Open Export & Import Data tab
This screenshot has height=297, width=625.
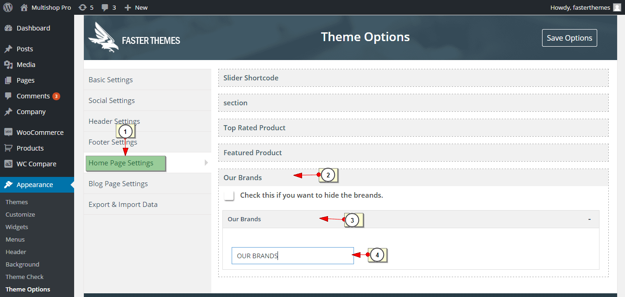coord(147,205)
